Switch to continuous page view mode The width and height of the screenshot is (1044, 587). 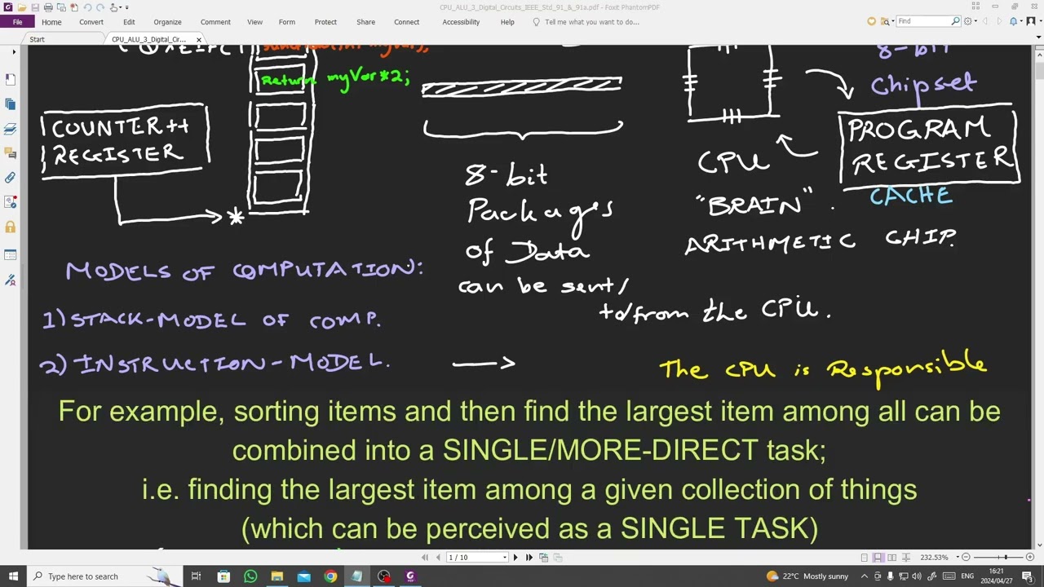tap(878, 558)
